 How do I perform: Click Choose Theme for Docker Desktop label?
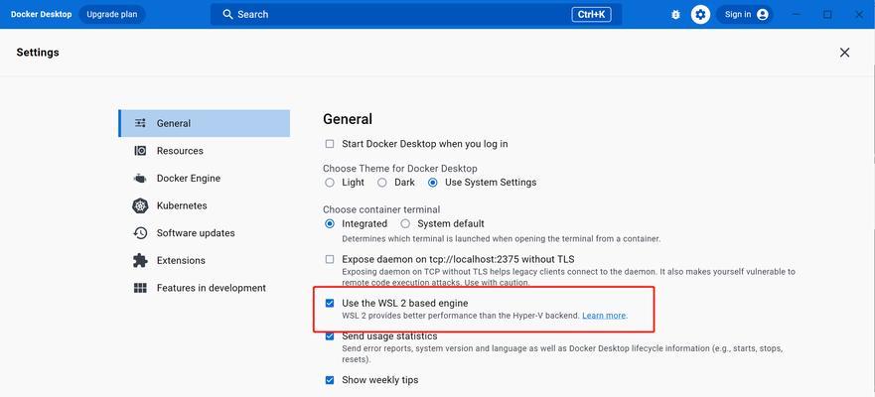click(x=400, y=169)
